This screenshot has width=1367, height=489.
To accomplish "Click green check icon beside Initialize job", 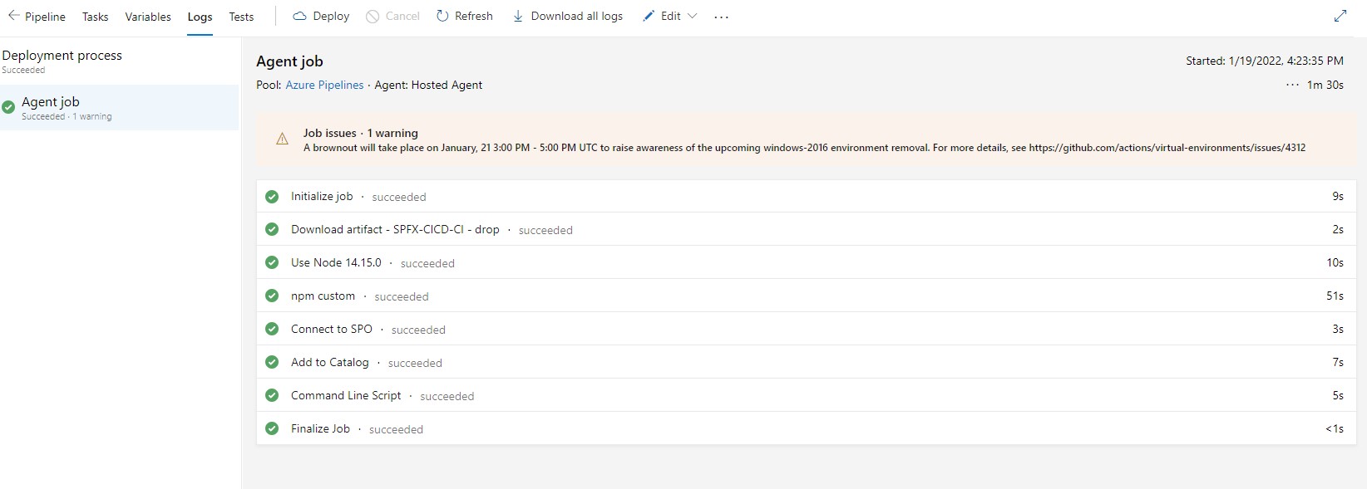I will point(272,197).
